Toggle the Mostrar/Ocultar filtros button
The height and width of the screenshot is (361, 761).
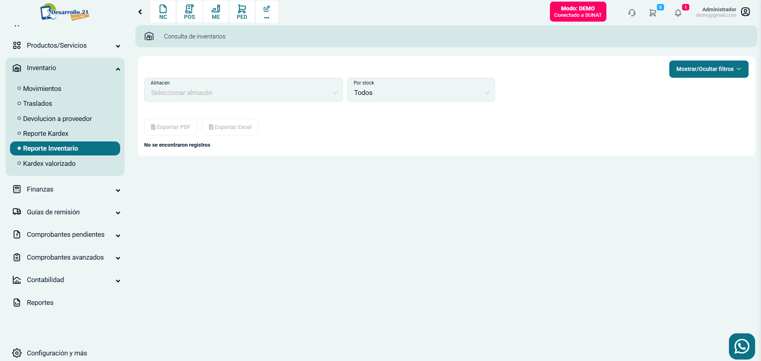tap(709, 69)
